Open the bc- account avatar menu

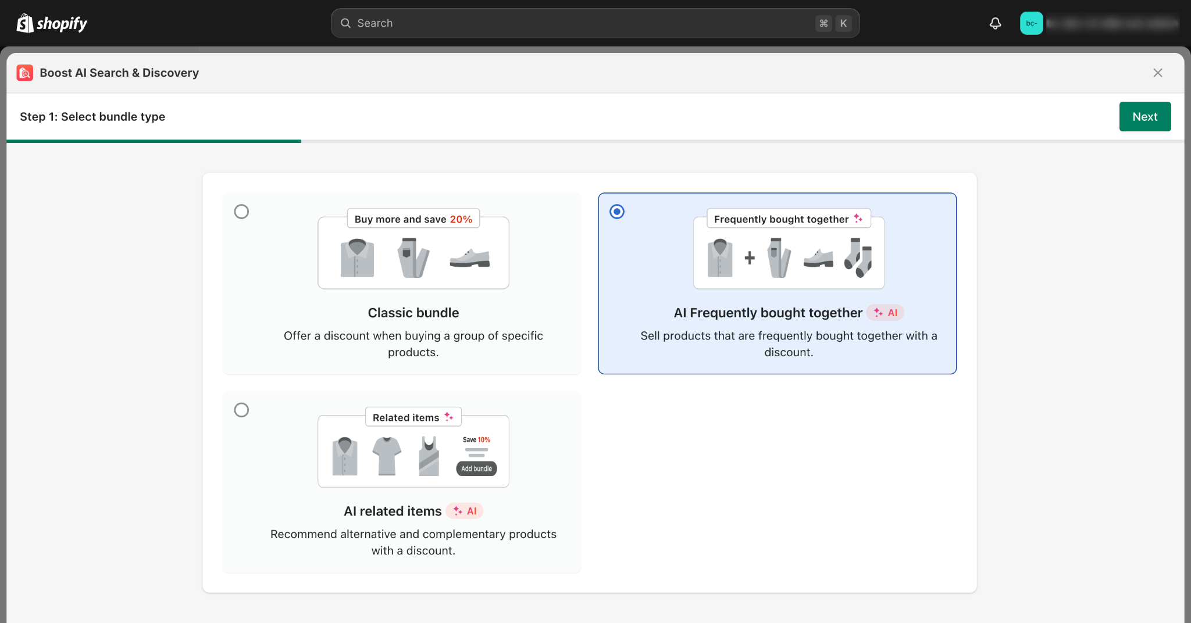[1031, 23]
